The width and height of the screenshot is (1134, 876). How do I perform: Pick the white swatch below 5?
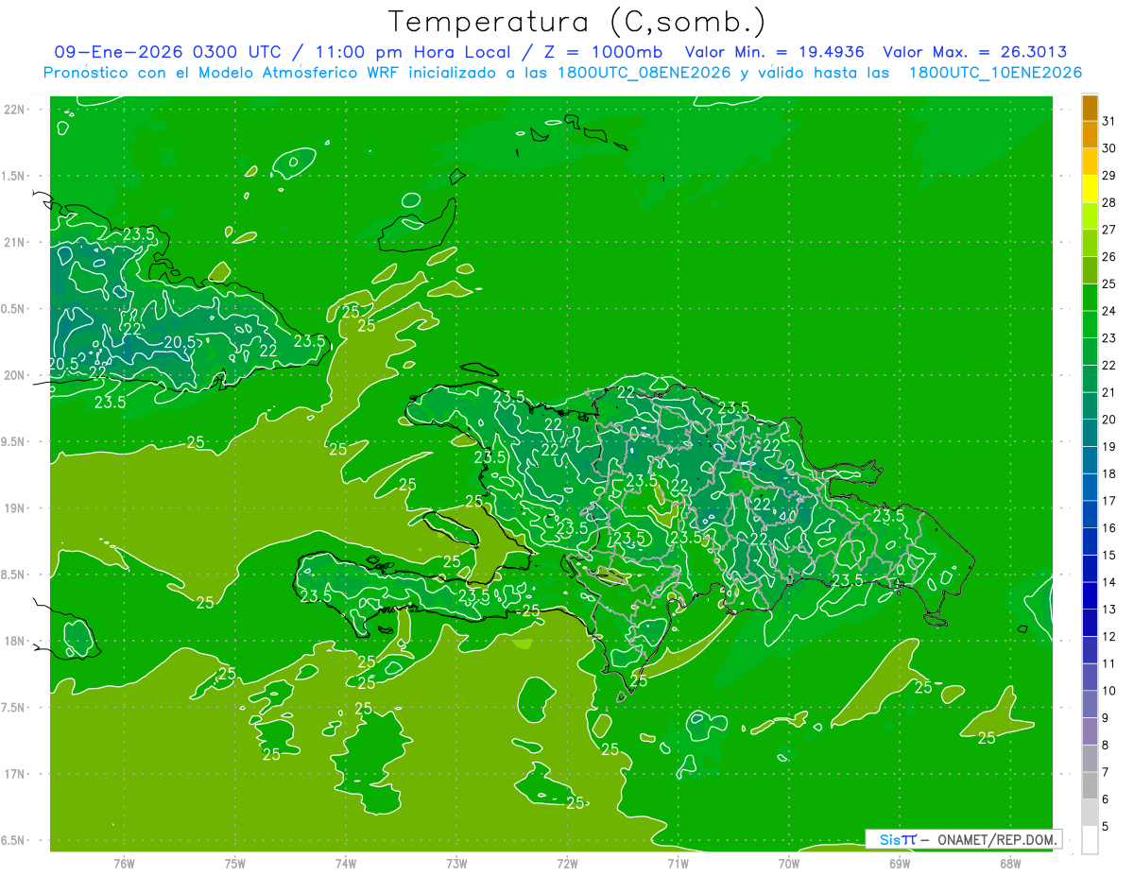[x=1090, y=840]
